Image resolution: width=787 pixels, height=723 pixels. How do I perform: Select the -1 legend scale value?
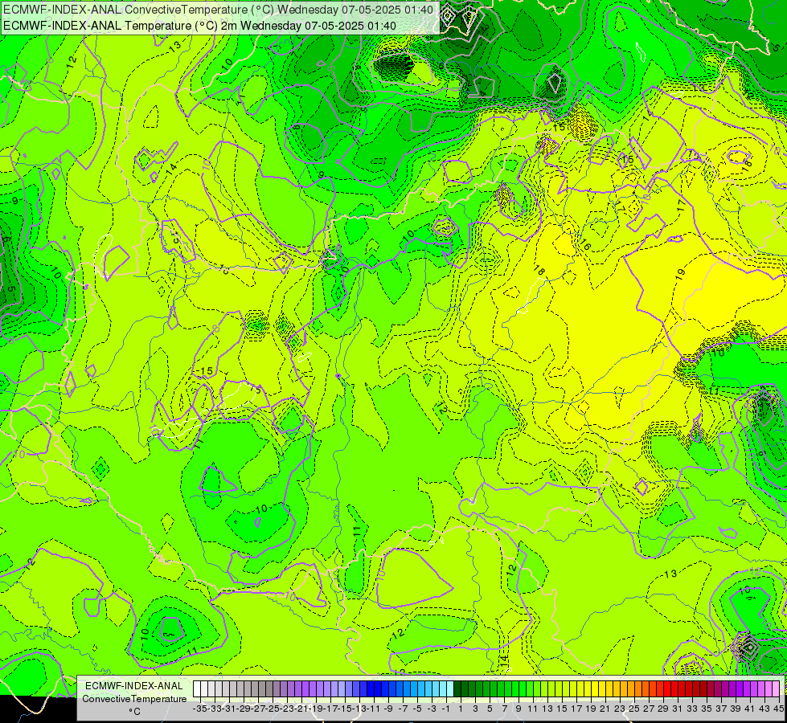pyautogui.click(x=446, y=709)
